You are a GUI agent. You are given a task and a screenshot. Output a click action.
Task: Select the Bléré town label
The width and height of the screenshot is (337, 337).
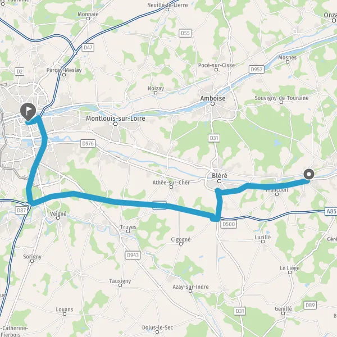pos(220,176)
